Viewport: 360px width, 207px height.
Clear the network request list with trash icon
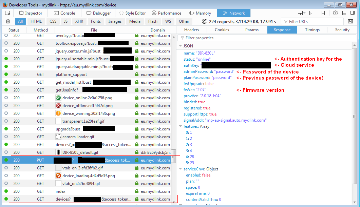pos(8,21)
